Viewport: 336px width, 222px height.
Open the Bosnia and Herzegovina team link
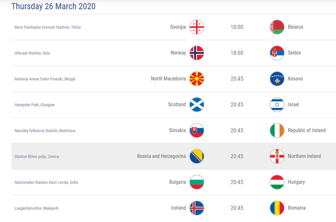(x=162, y=156)
